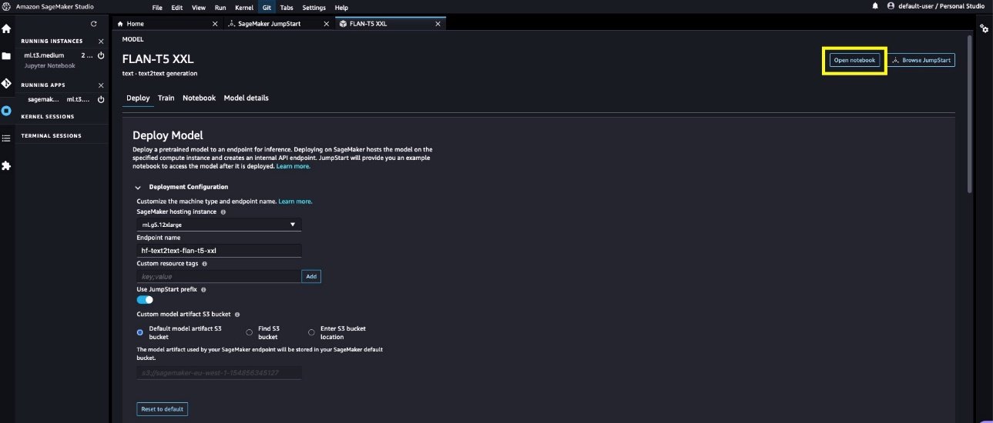This screenshot has width=993, height=423.
Task: Close the FLAN-T5 XXL tab
Action: tap(438, 24)
